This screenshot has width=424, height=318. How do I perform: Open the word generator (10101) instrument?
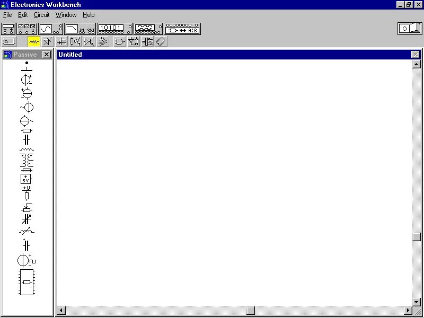point(115,29)
